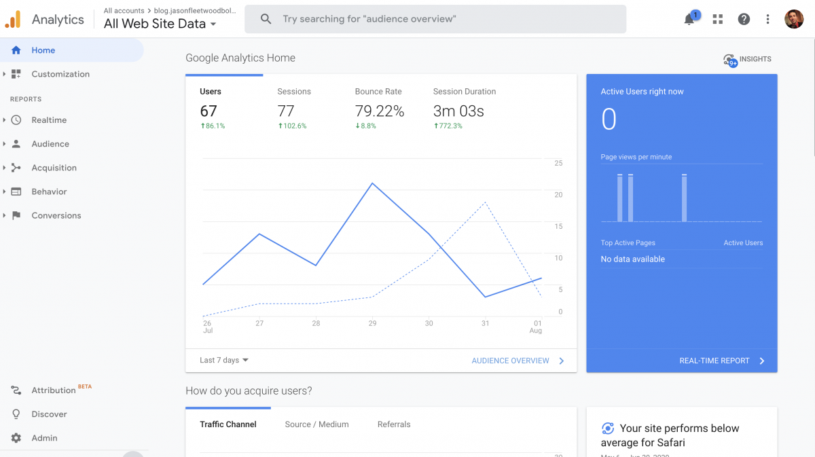Viewport: 815px width, 457px height.
Task: Click the 3m 03s session duration value
Action: [458, 111]
